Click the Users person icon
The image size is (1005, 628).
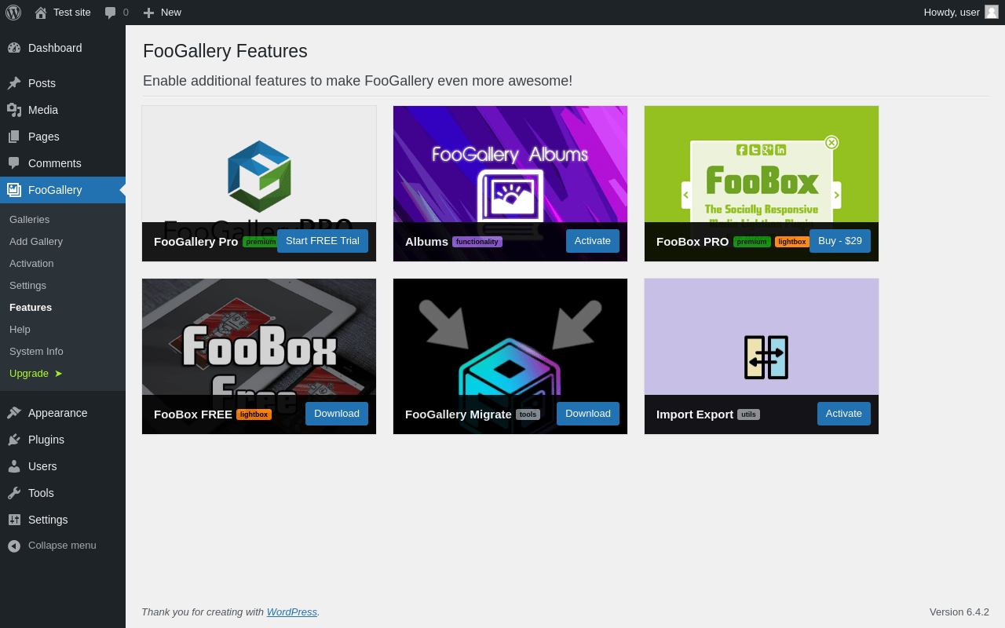point(14,466)
